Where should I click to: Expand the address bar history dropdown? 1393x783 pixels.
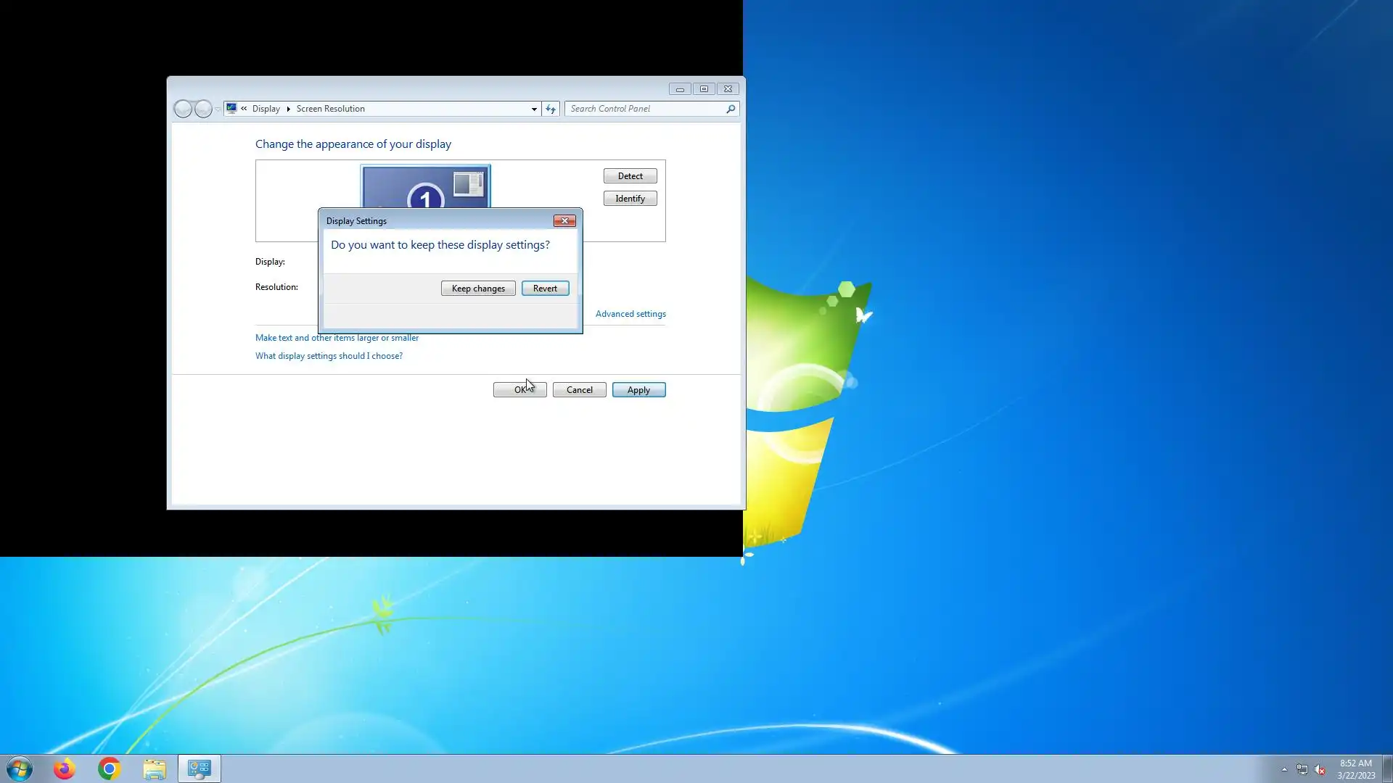[x=534, y=109]
